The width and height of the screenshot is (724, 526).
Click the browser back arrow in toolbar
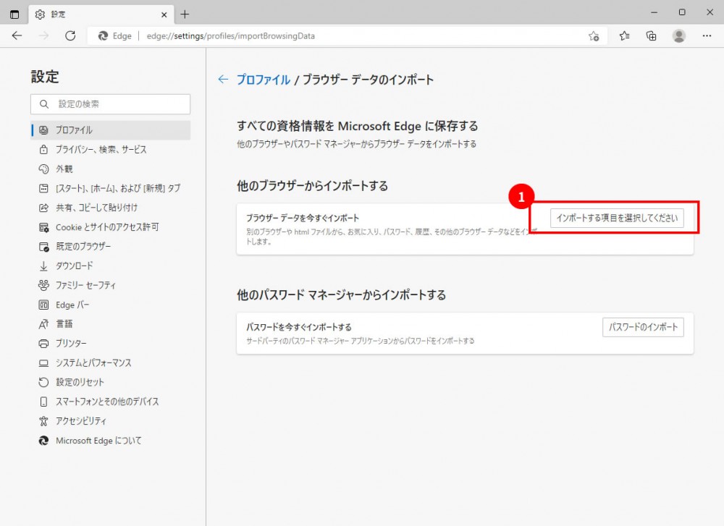click(17, 35)
